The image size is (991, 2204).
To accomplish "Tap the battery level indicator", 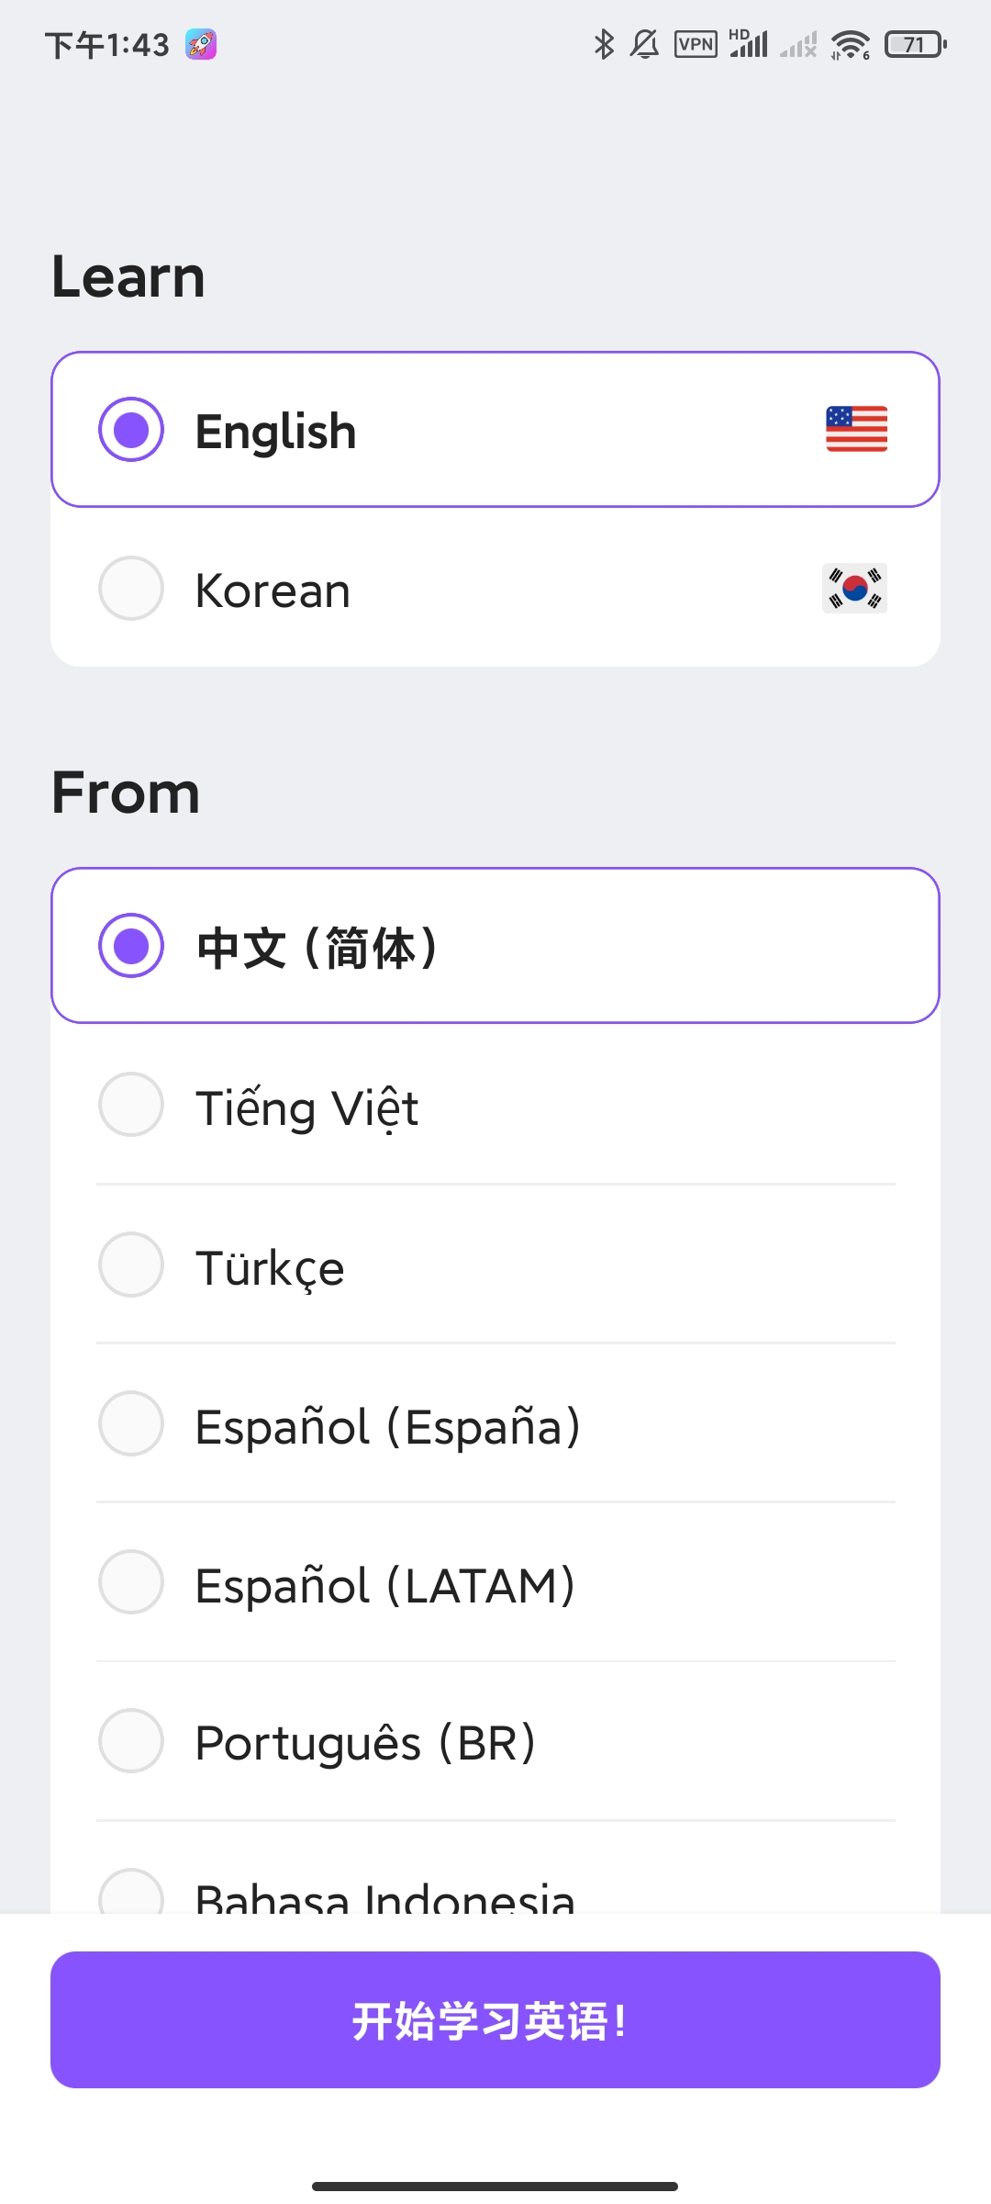I will tap(915, 44).
